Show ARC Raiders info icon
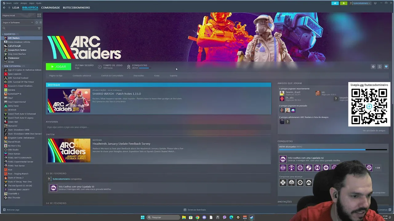 tap(380, 67)
